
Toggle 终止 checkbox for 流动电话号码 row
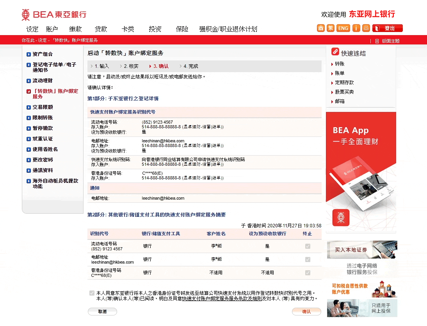308,246
